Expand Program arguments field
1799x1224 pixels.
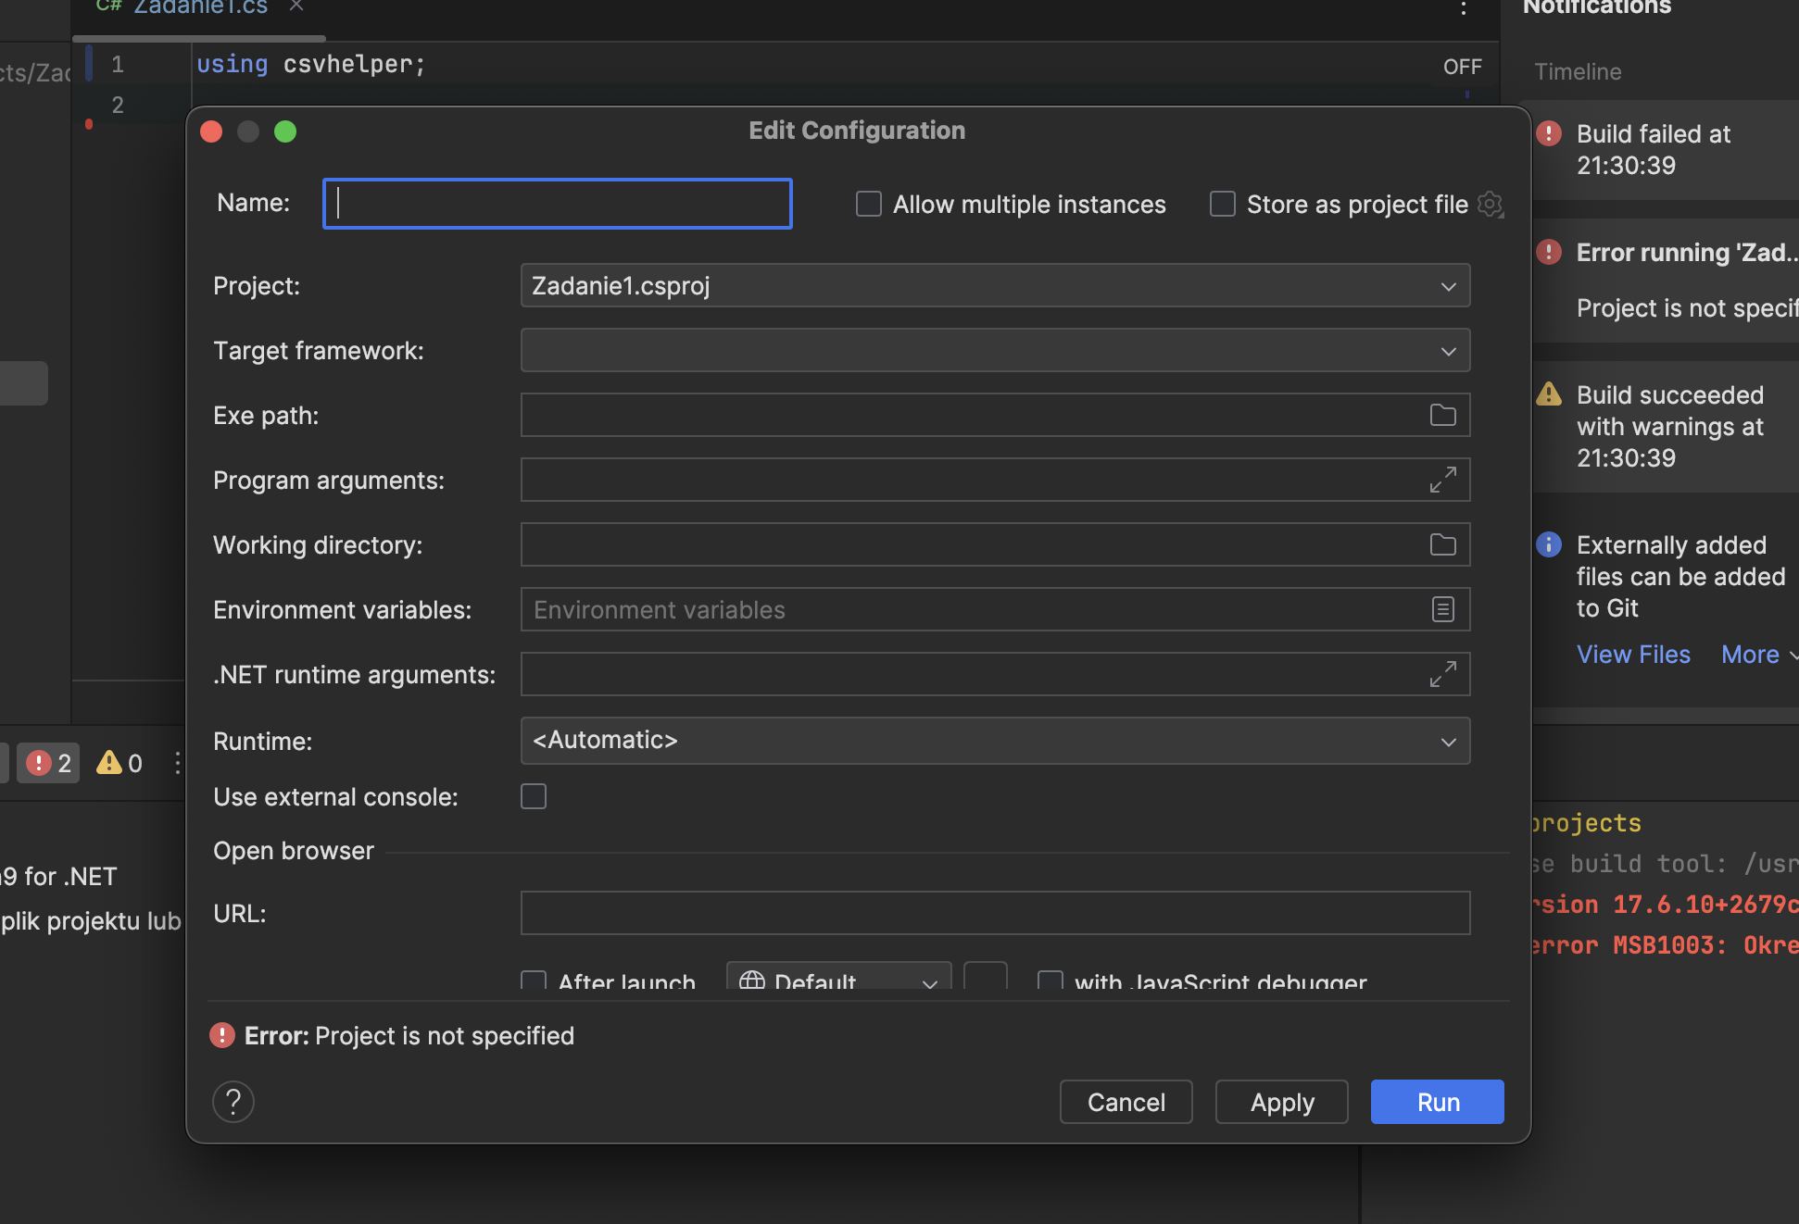point(1442,480)
